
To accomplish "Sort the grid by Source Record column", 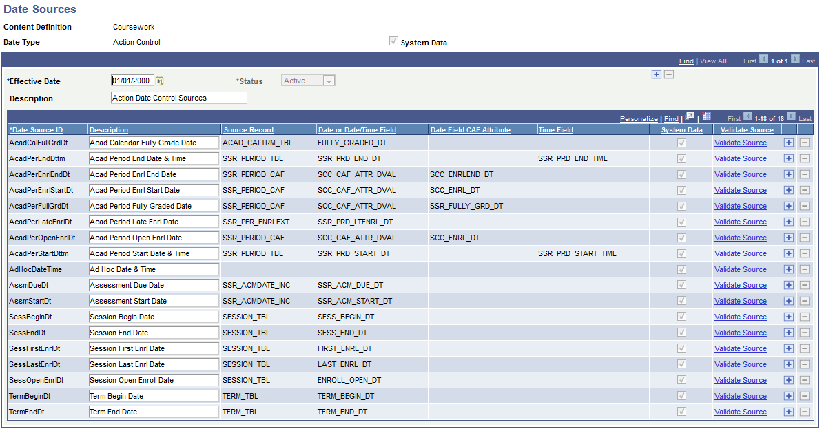I will click(x=248, y=129).
